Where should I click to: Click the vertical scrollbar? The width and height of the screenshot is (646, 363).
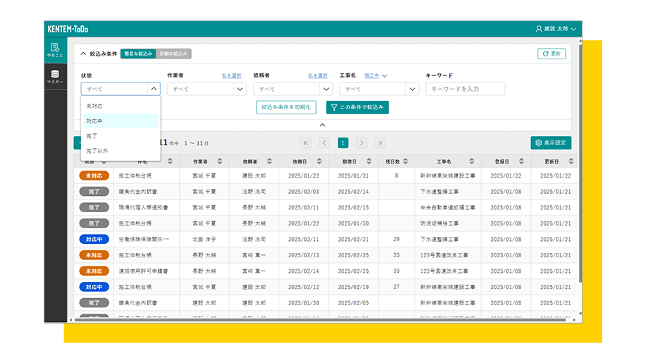[580, 165]
